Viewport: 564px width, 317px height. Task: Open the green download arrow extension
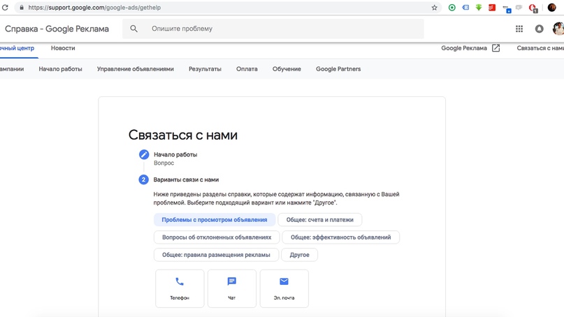click(x=479, y=8)
